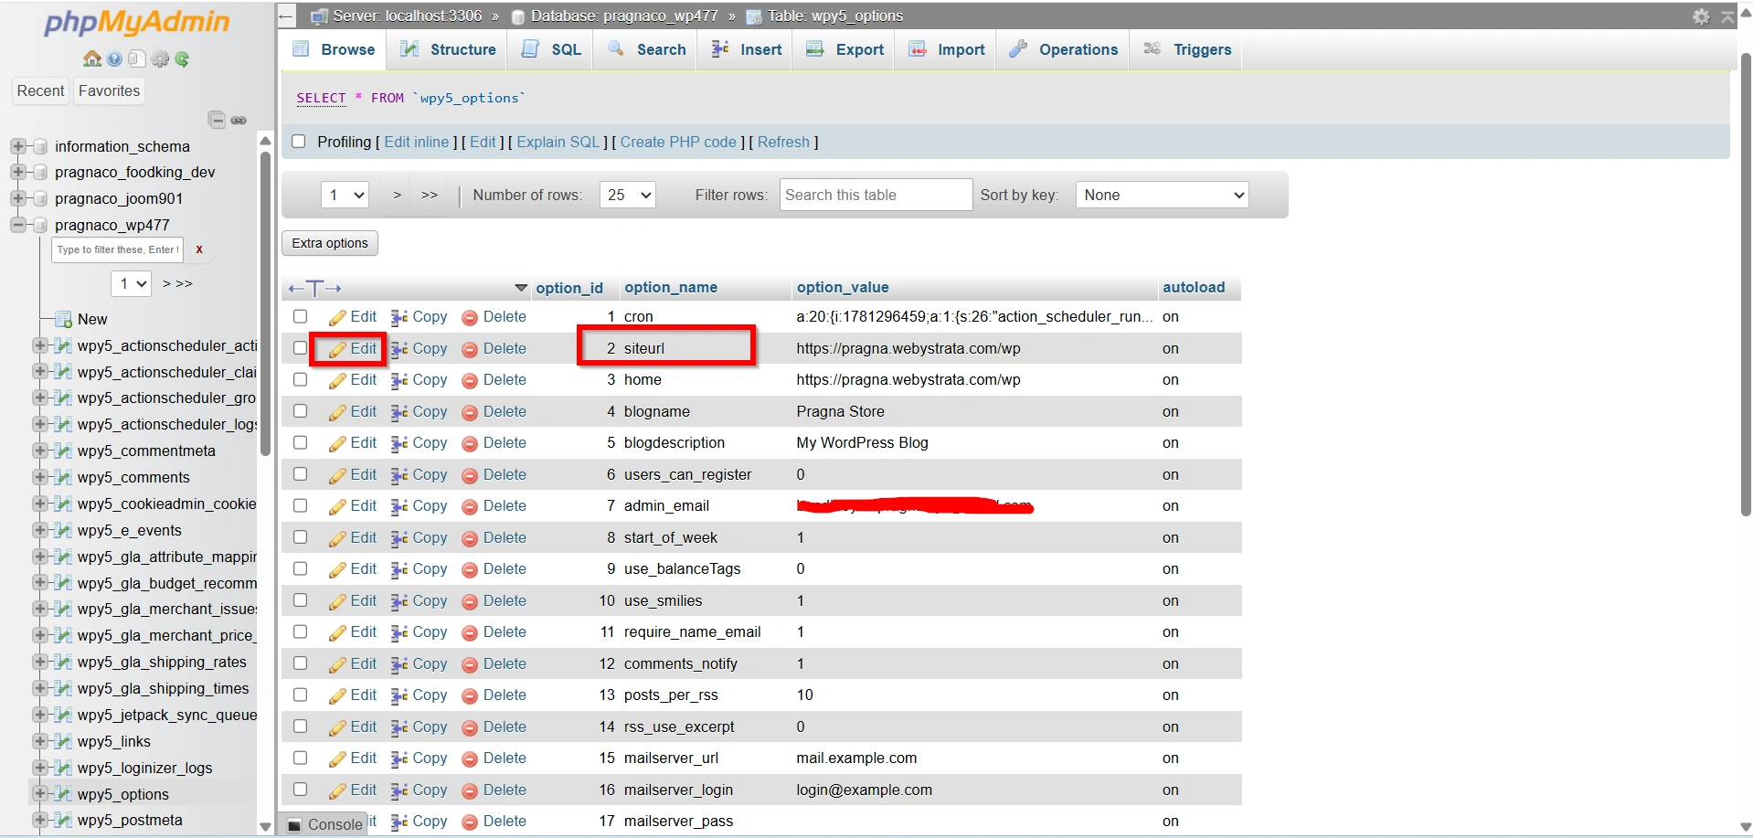Focus the table name filter field
Viewport: 1753px width, 838px height.
(x=118, y=249)
